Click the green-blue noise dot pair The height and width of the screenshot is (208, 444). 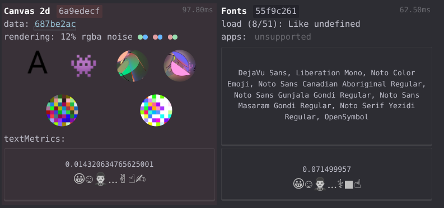pos(143,37)
